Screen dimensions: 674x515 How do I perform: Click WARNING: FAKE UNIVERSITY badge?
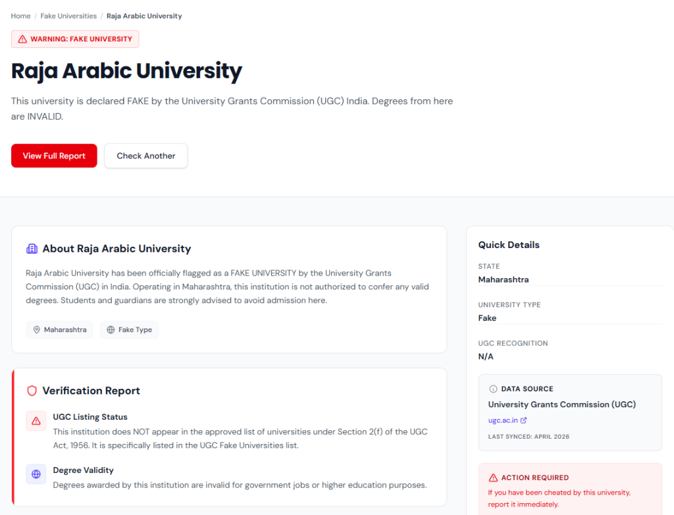pyautogui.click(x=75, y=39)
